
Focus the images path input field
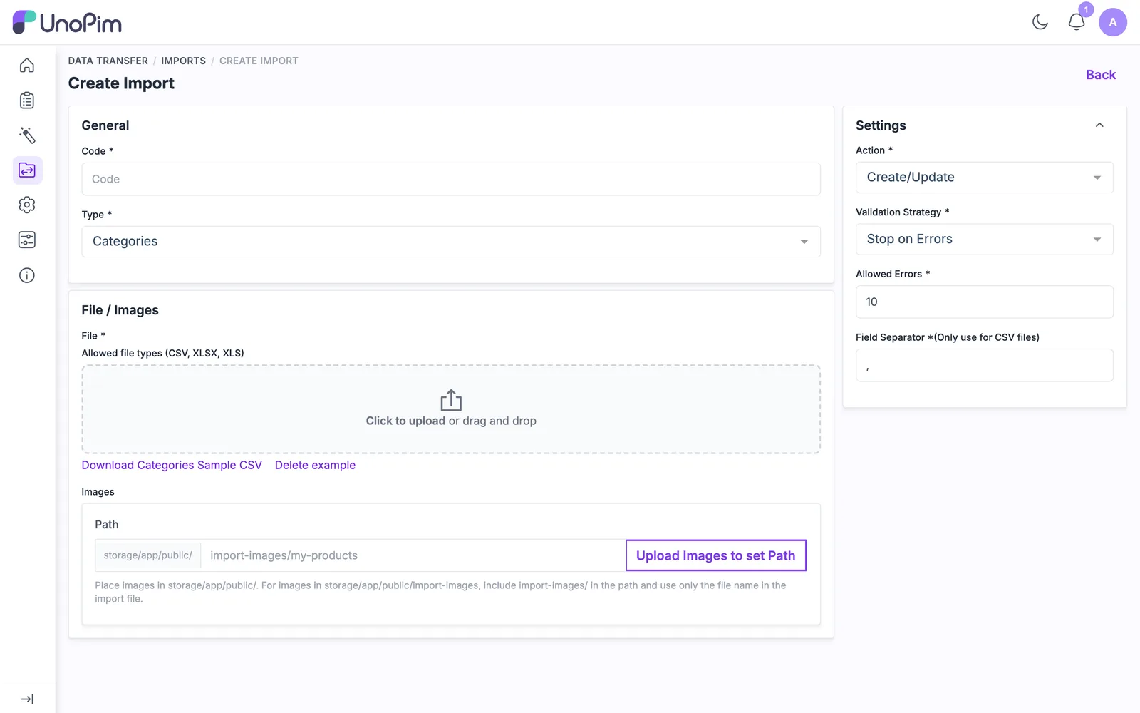tap(413, 555)
